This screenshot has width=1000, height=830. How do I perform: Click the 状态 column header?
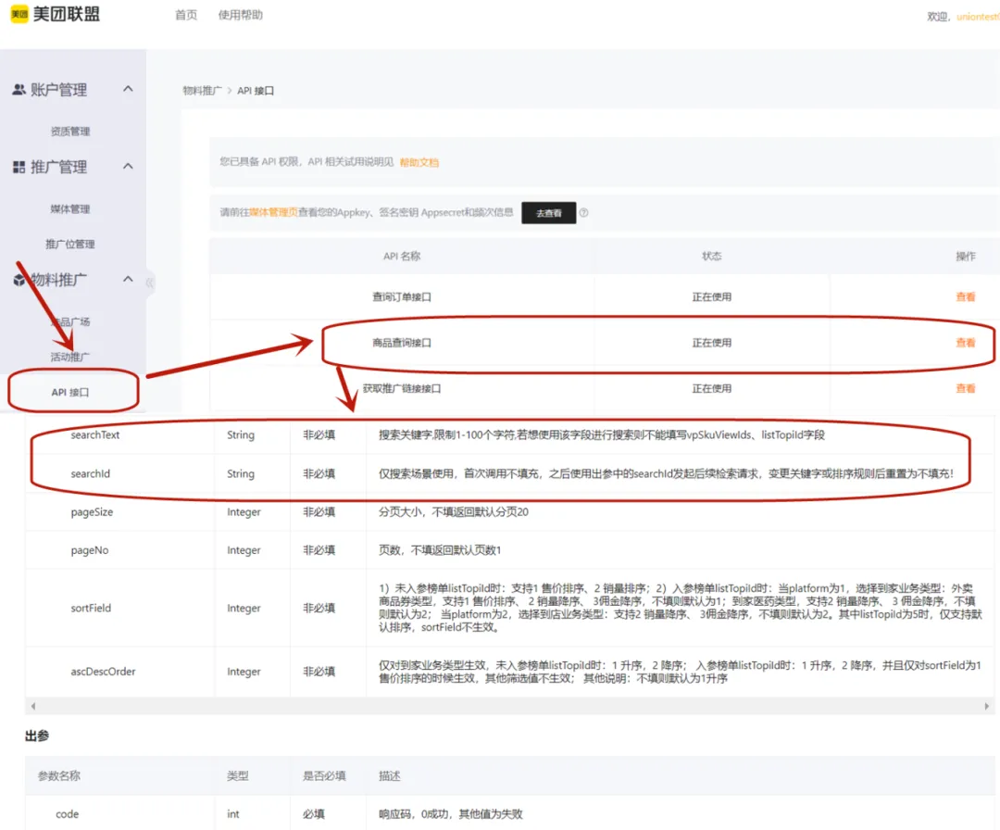pos(712,257)
